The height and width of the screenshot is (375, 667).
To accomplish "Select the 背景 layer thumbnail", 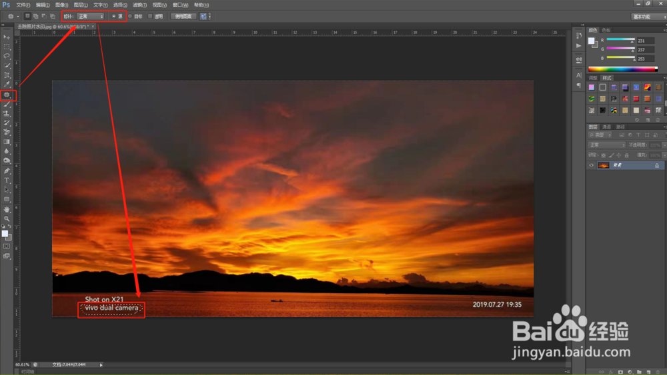I will [x=603, y=165].
